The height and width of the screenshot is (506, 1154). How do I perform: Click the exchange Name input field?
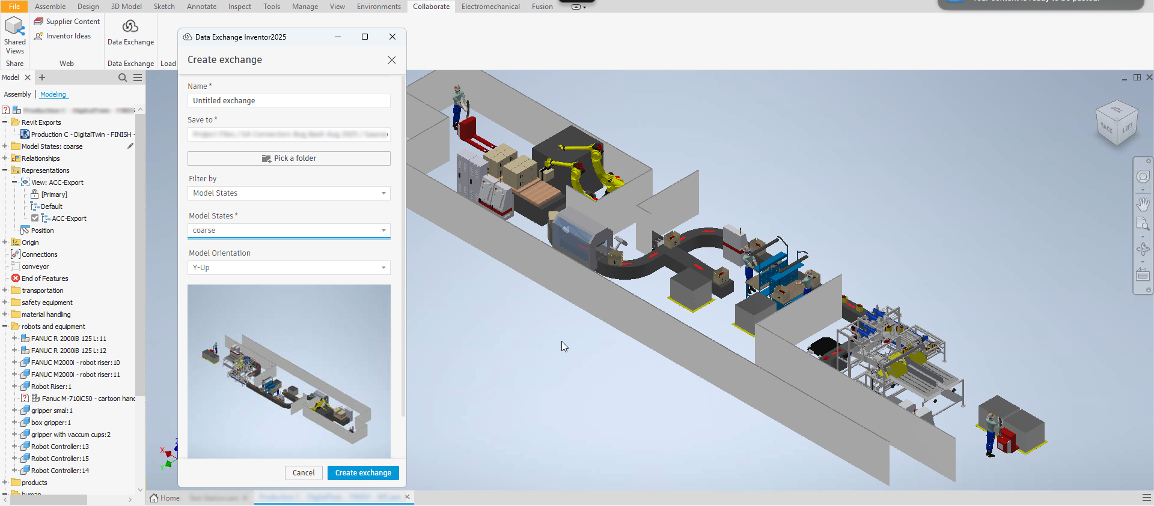288,101
